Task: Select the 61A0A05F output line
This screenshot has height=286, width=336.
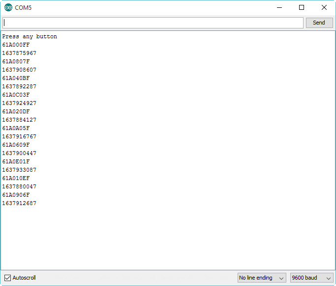Action: click(16, 128)
